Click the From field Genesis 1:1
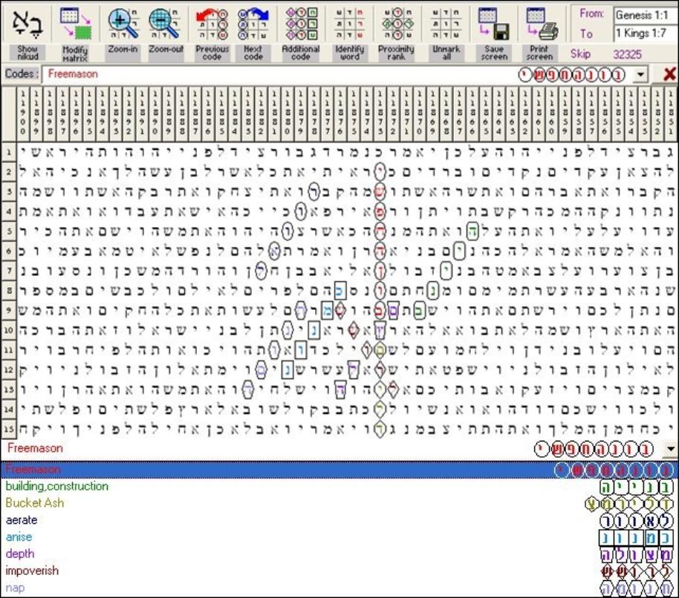The height and width of the screenshot is (598, 679). coord(644,15)
